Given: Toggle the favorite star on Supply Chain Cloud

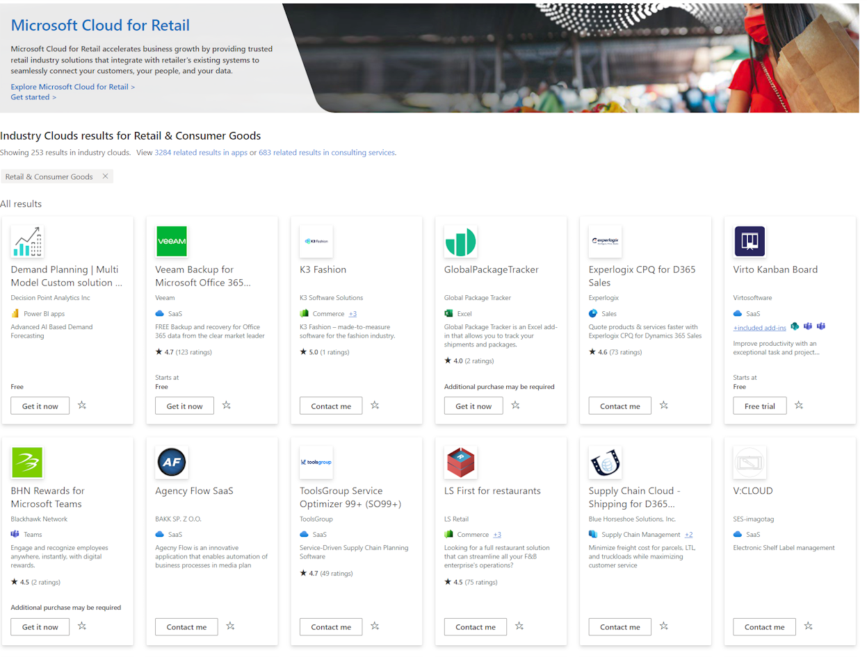Looking at the screenshot, I should (663, 626).
